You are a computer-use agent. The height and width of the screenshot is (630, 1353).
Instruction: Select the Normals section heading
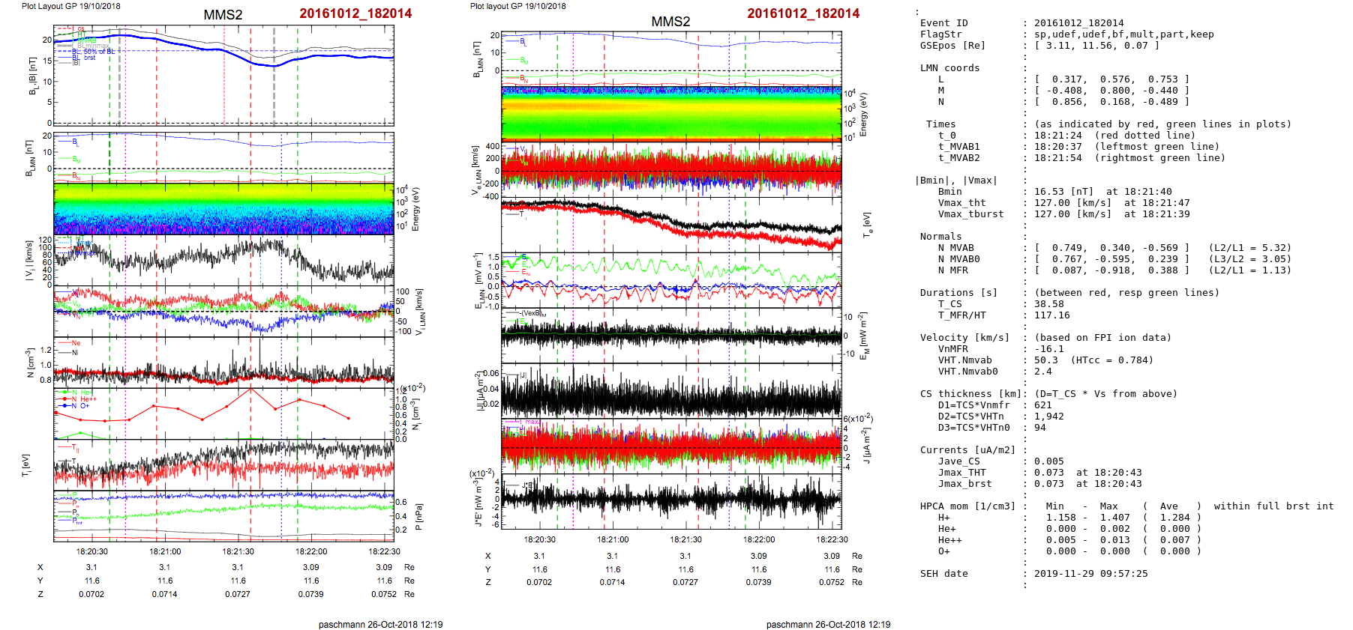940,237
